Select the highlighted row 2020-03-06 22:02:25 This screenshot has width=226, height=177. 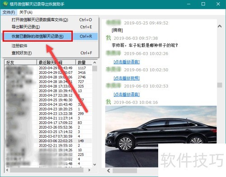[48, 141]
